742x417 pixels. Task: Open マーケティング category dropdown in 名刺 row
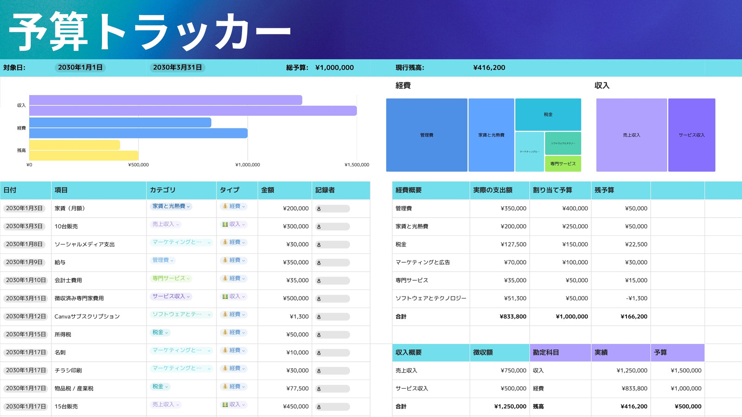point(181,351)
